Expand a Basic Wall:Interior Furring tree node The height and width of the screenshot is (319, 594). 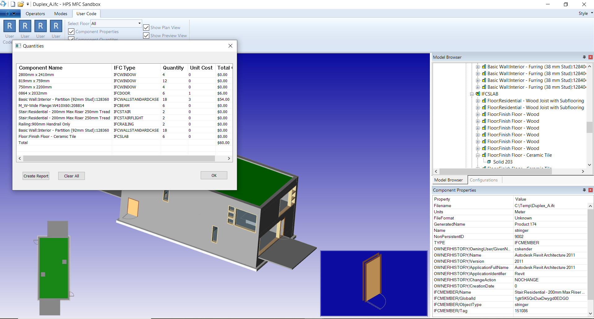[478, 66]
